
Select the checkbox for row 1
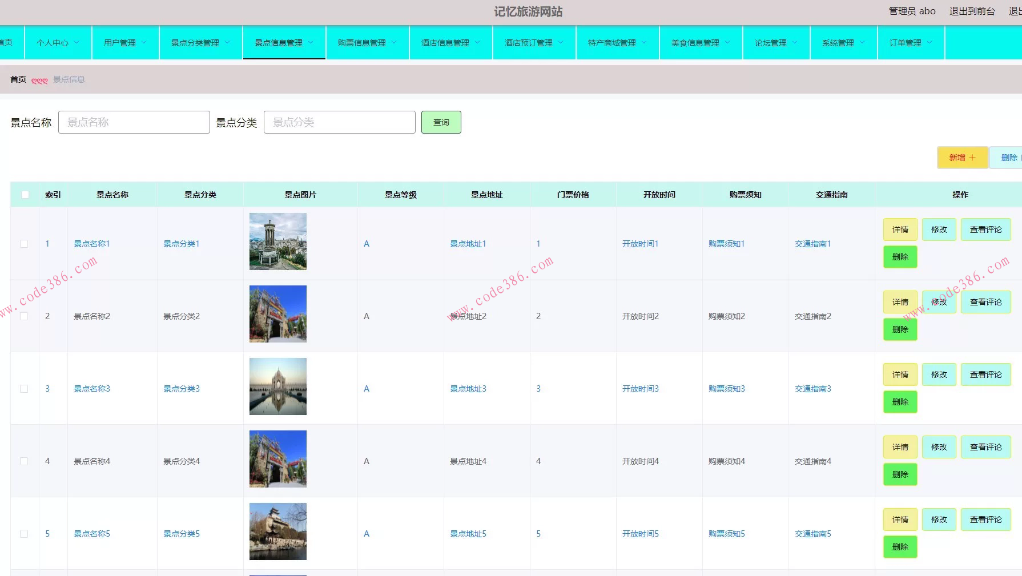coord(24,244)
